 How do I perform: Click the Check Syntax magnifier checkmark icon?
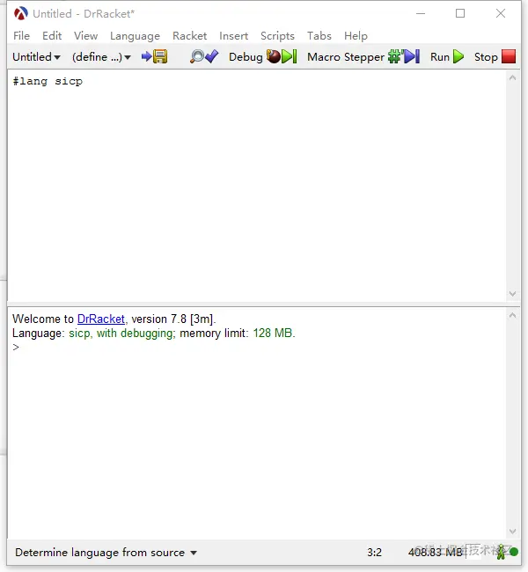pos(204,56)
